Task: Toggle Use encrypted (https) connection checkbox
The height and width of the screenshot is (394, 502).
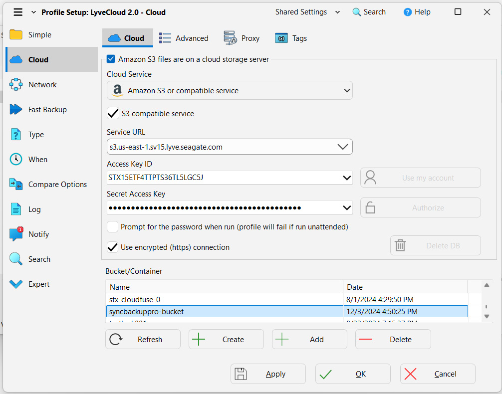Action: click(112, 247)
